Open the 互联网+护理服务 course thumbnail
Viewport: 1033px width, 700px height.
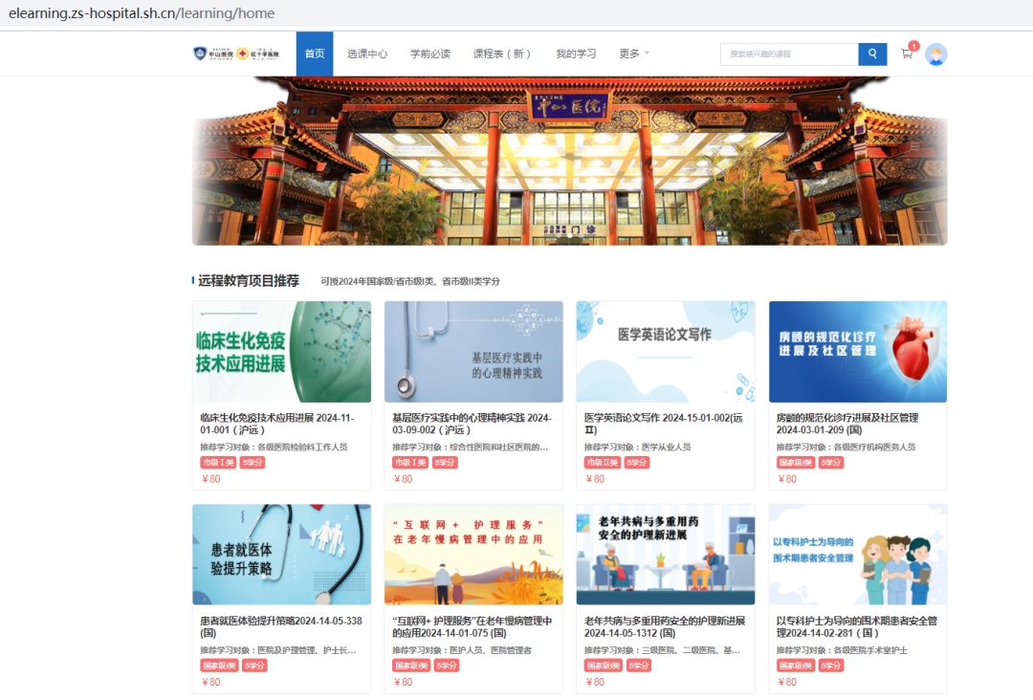(x=473, y=555)
